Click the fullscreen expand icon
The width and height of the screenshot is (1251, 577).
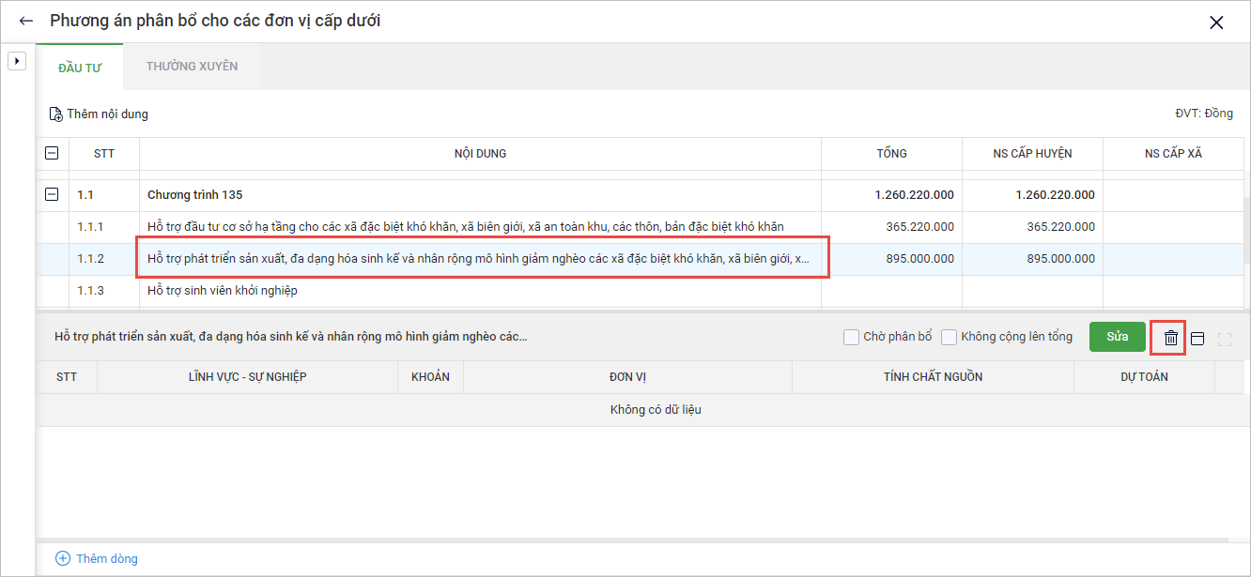(1224, 339)
